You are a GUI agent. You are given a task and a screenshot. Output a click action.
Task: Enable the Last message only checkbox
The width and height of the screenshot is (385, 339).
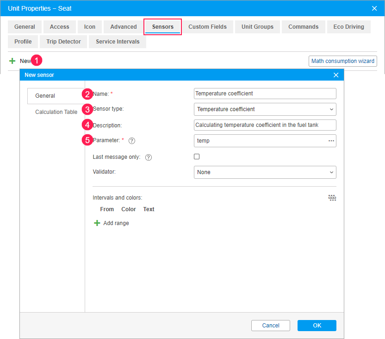click(x=197, y=157)
